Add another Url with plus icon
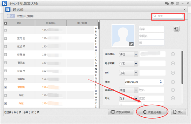The image size is (191, 124). [x=173, y=73]
